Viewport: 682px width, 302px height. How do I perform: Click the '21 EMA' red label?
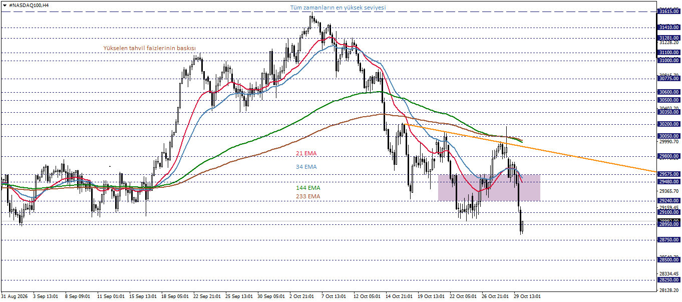tap(306, 153)
